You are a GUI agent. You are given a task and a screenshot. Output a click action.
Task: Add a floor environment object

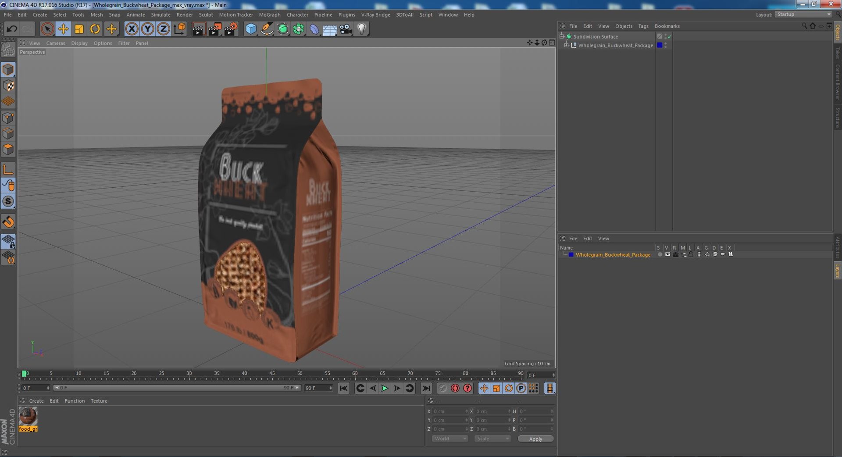(x=330, y=29)
